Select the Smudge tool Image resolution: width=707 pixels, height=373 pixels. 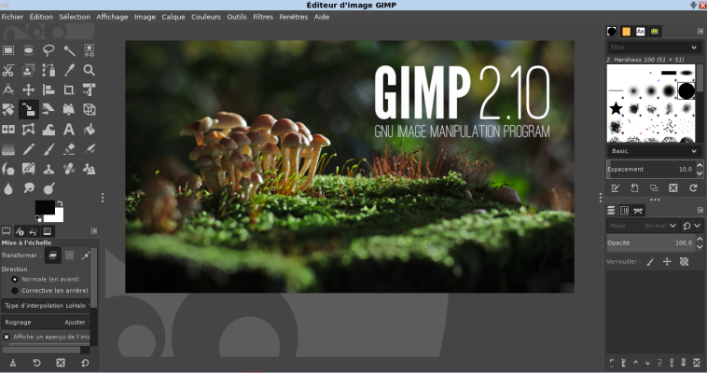28,188
